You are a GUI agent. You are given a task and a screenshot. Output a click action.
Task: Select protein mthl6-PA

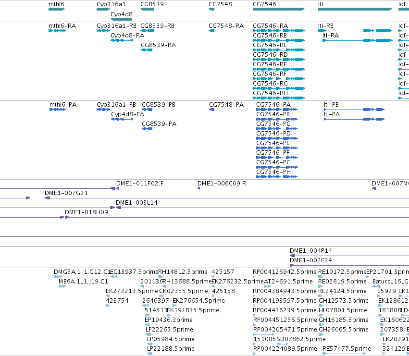point(58,110)
